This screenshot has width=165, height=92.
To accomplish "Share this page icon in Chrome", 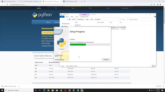I will point(151,5).
